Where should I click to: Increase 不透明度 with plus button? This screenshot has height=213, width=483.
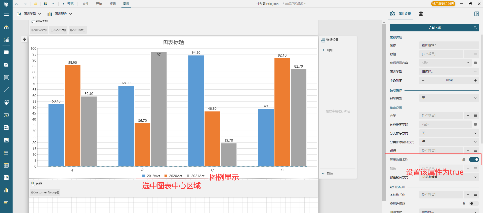[475, 80]
